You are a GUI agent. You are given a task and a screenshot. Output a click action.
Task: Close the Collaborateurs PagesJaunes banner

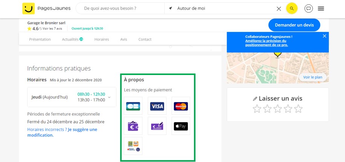tap(325, 36)
